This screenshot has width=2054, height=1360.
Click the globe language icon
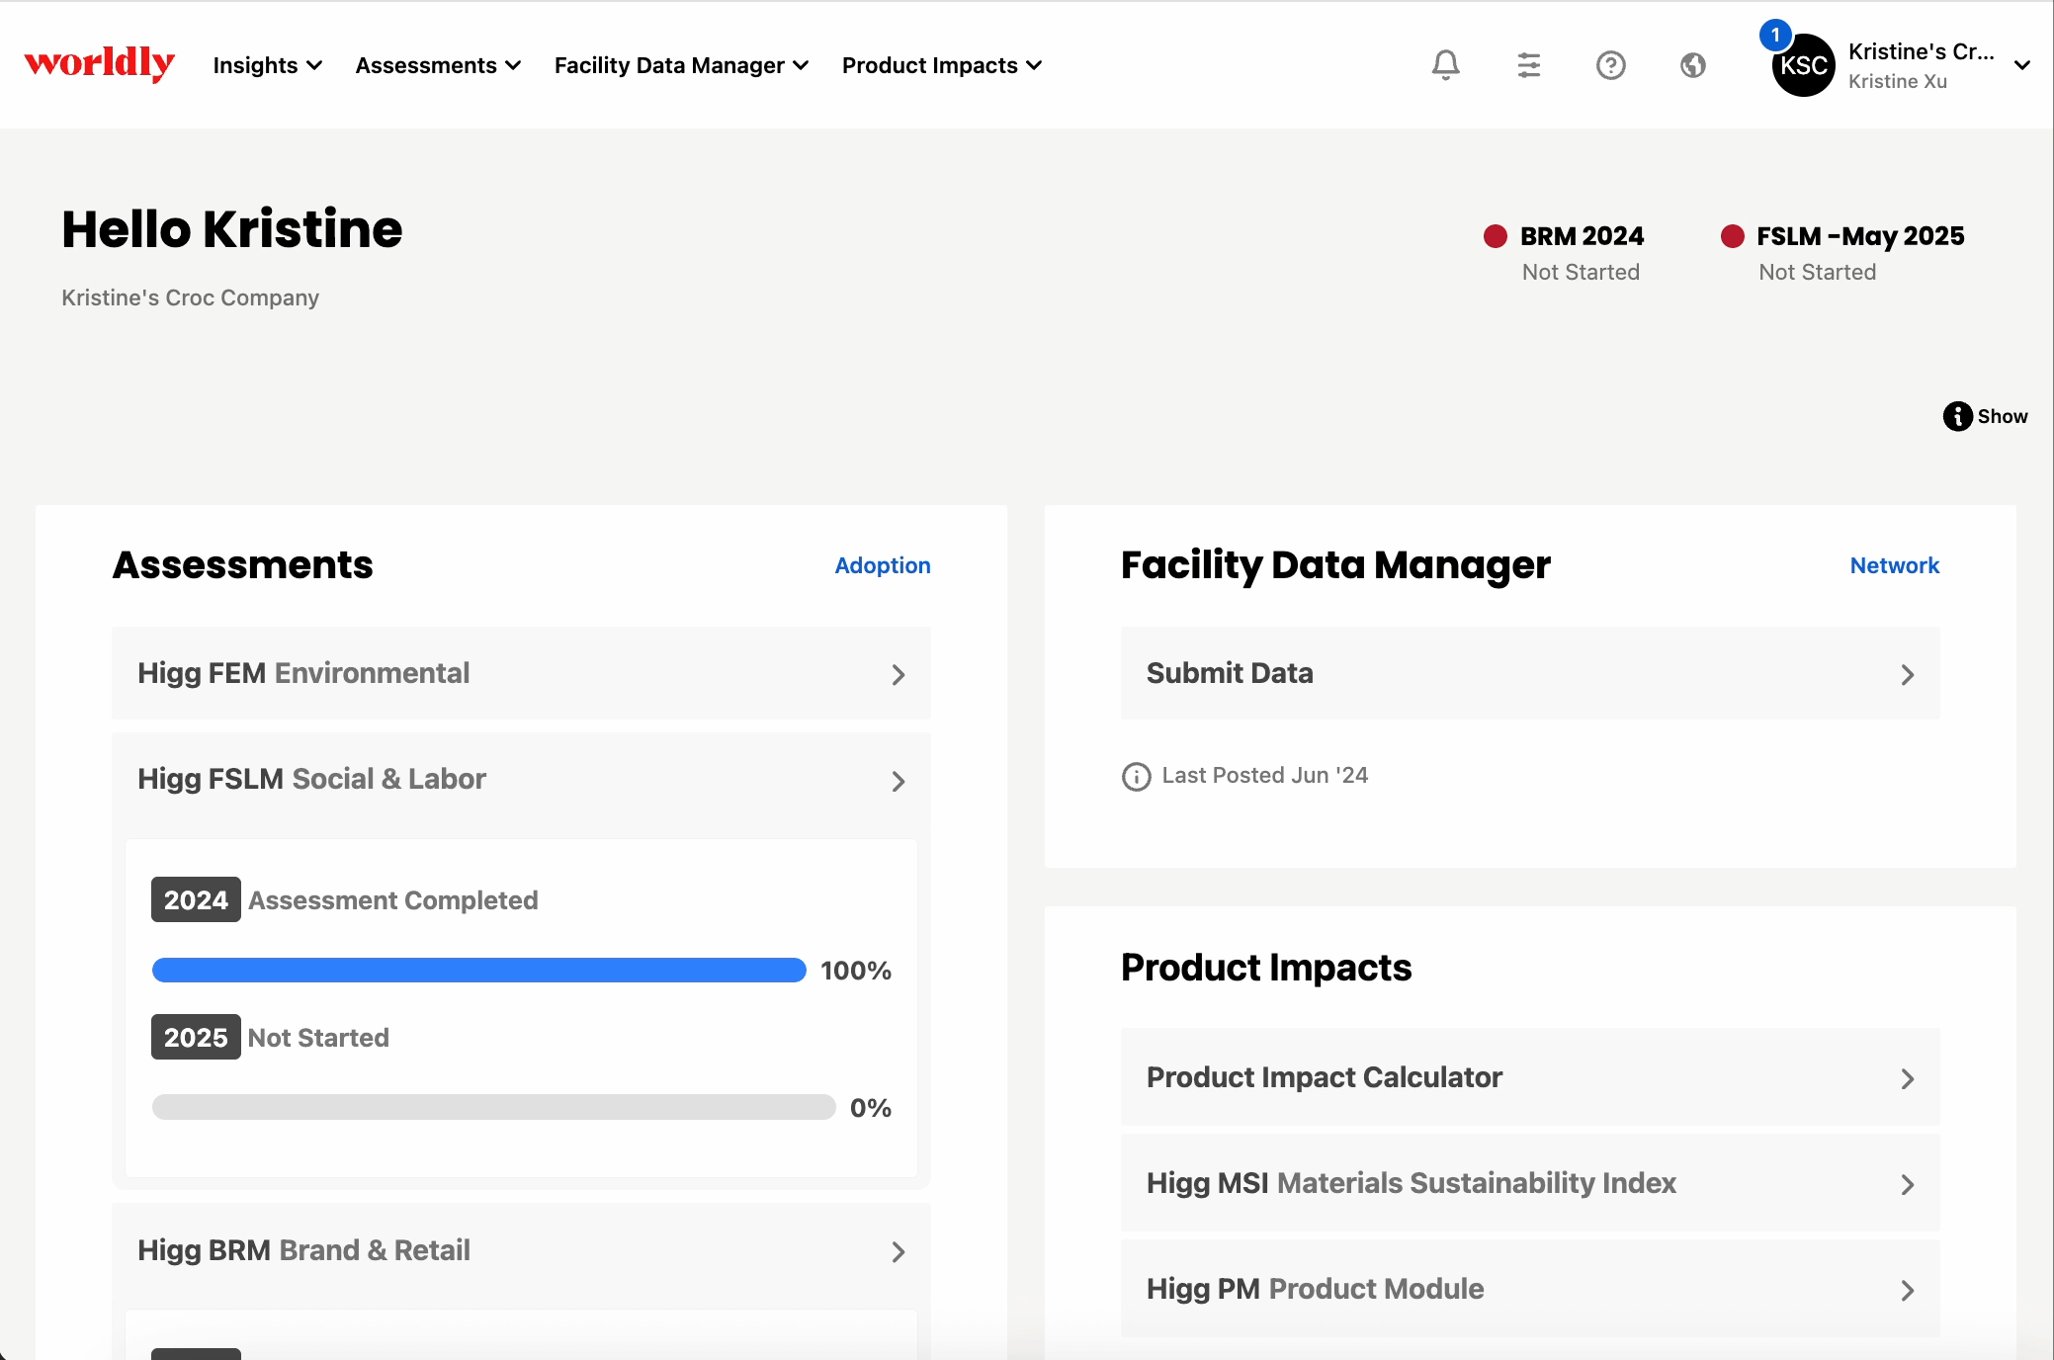[1693, 65]
